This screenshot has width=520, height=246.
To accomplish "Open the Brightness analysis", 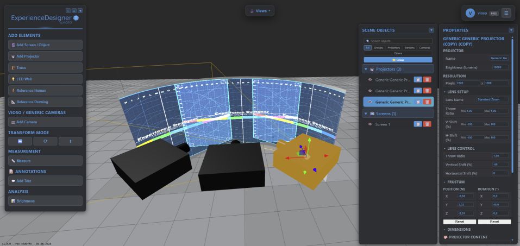I will pyautogui.click(x=45, y=201).
